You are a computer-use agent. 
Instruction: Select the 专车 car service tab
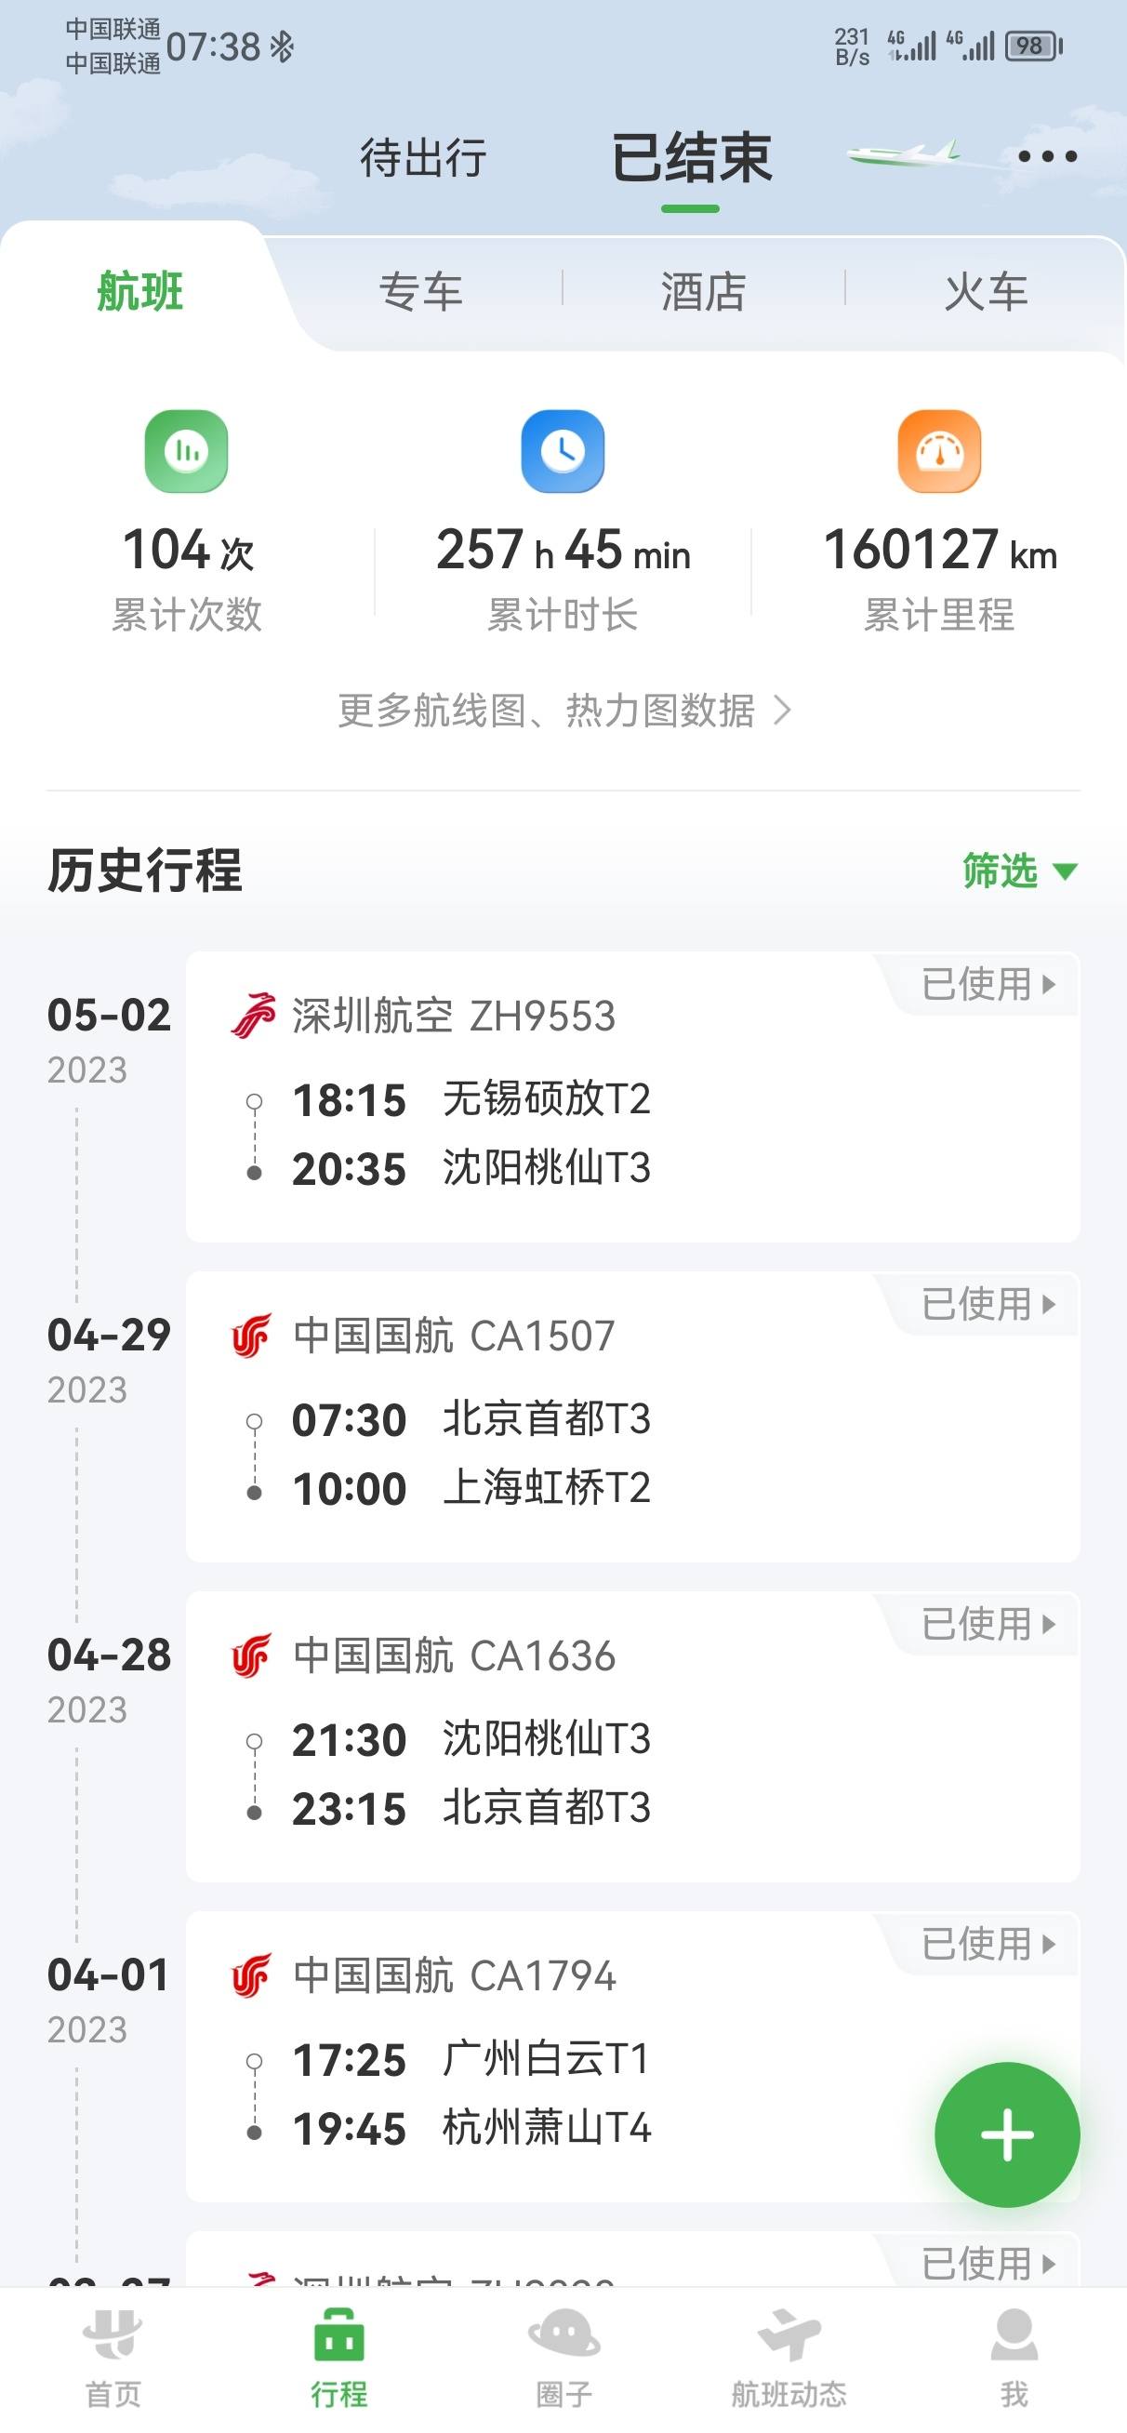[421, 291]
